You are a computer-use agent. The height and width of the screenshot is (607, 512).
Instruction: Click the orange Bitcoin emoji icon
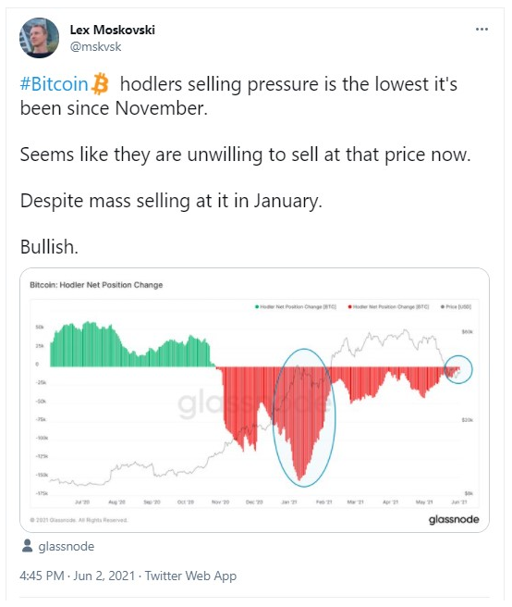[x=100, y=83]
